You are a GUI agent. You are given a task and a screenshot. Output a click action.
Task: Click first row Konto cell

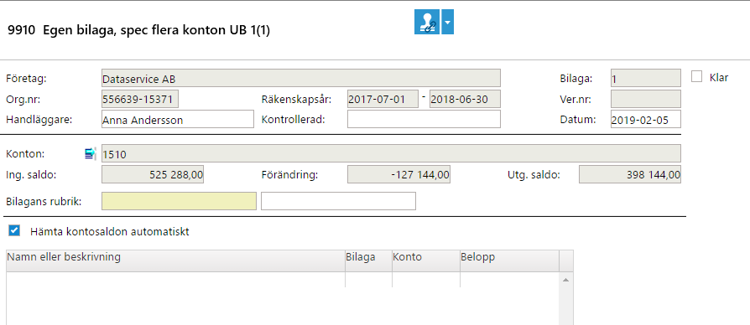coord(425,280)
